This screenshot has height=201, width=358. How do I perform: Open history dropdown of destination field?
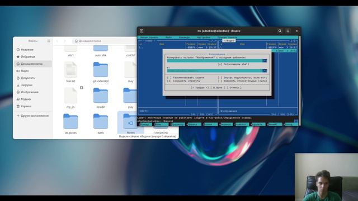pos(265,71)
